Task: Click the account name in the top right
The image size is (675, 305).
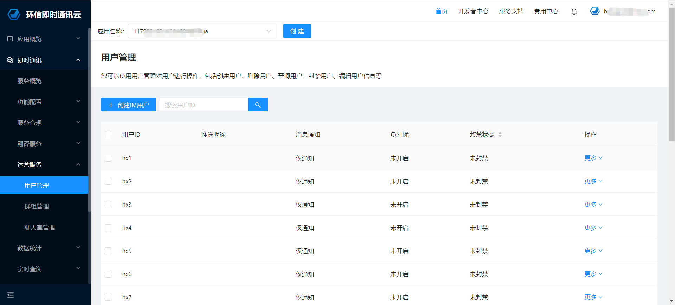Action: pos(630,11)
